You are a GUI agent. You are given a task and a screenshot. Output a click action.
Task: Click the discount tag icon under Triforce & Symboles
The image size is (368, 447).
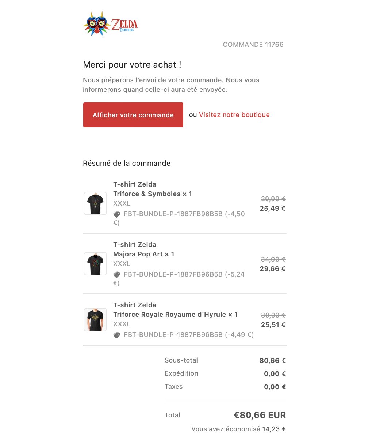pyautogui.click(x=117, y=214)
